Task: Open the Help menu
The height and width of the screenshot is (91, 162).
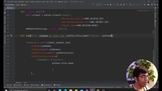Action: point(66,2)
